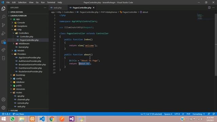Change indentation via Spaces: 4
Image resolution: width=217 pixels, height=122 pixels.
(168, 114)
